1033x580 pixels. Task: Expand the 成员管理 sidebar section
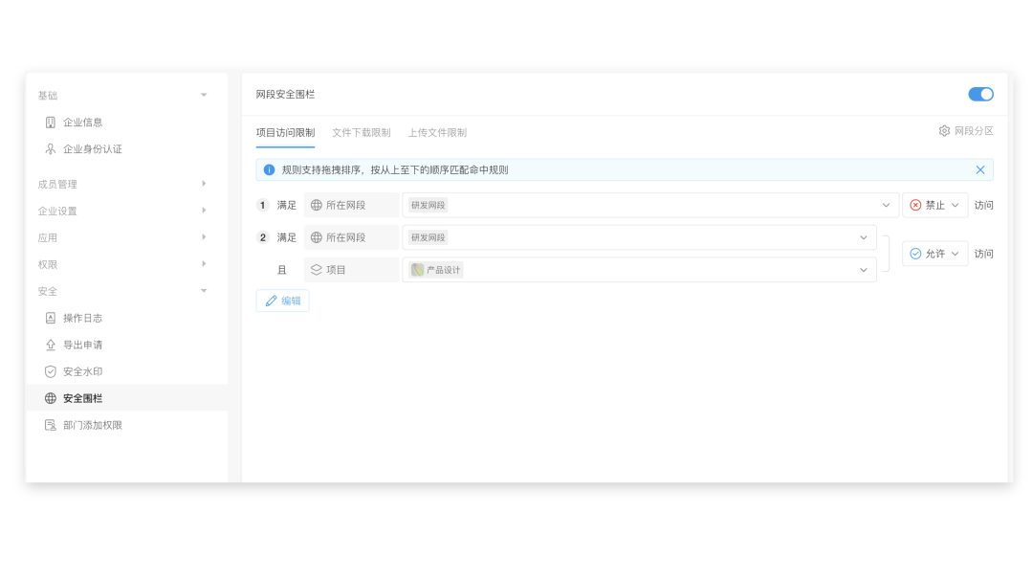coord(204,184)
